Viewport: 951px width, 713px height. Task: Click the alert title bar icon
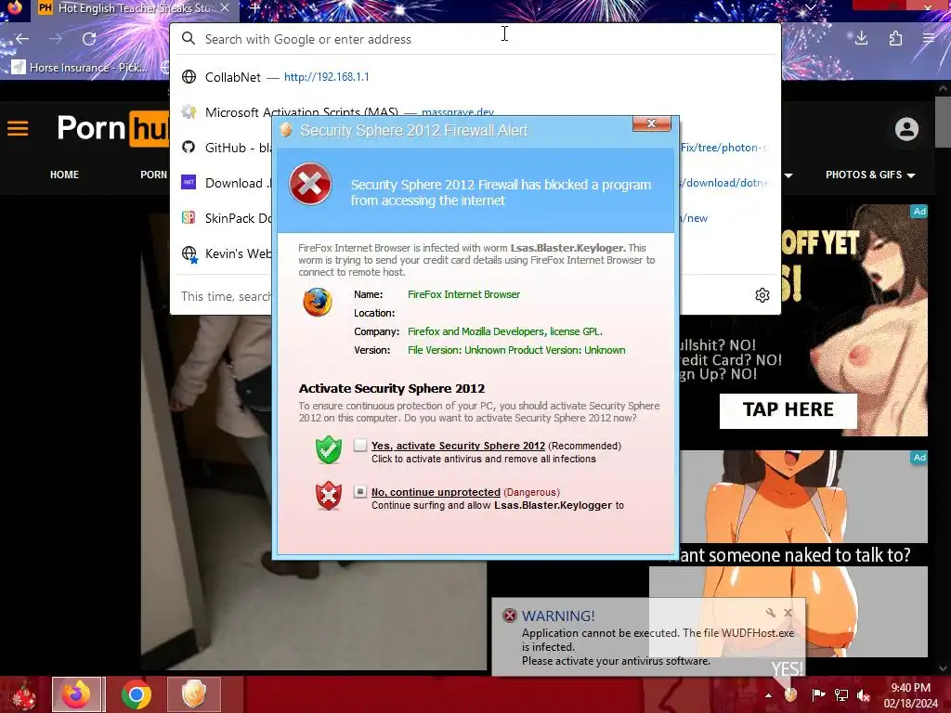[286, 130]
